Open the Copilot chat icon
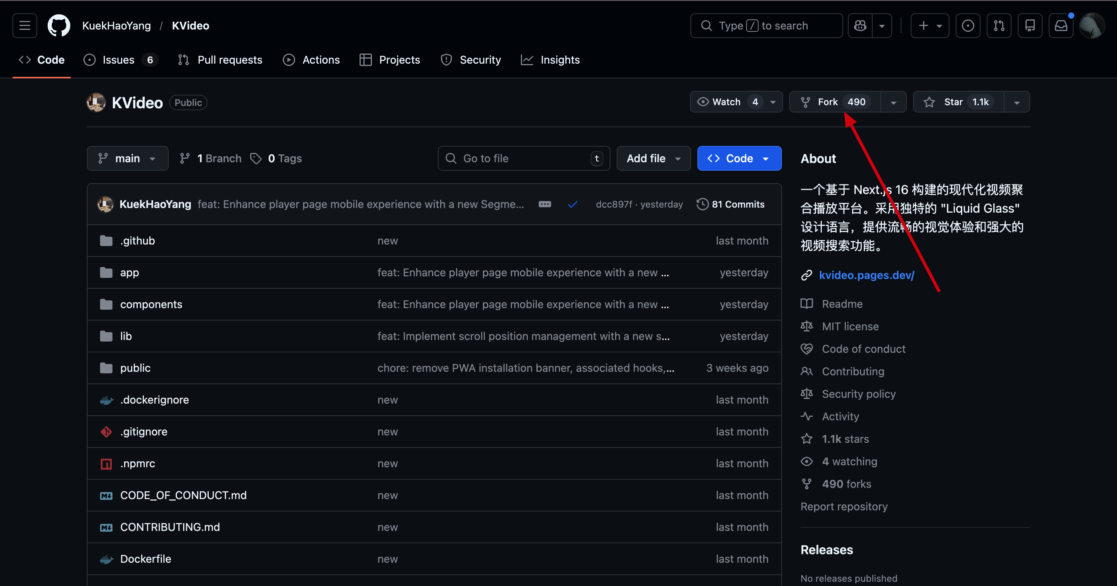Viewport: 1117px width, 586px height. click(x=860, y=26)
